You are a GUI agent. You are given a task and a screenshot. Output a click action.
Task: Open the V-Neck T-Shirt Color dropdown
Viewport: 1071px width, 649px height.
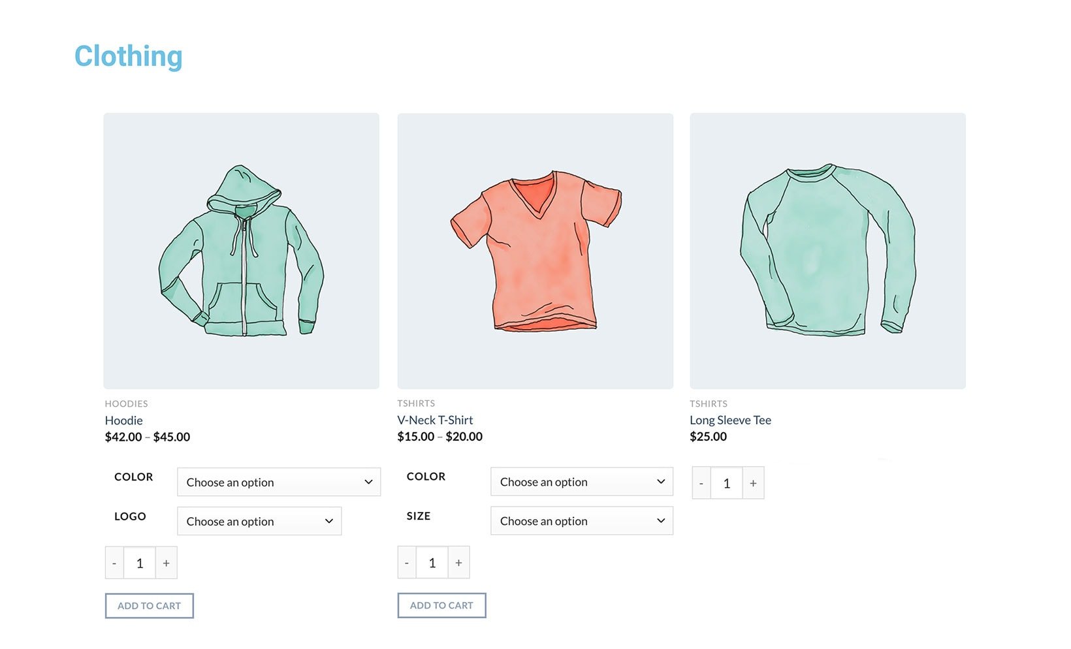coord(581,482)
